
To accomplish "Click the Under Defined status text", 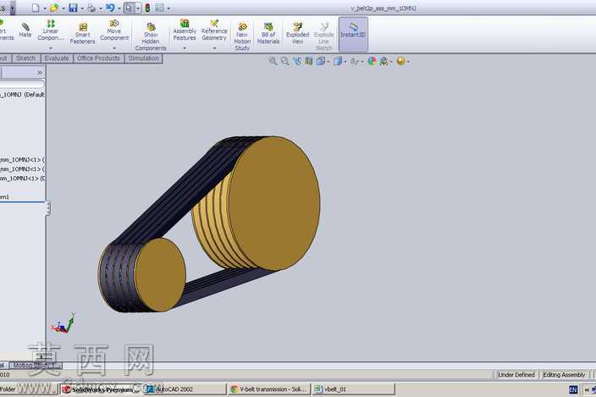I will (516, 375).
